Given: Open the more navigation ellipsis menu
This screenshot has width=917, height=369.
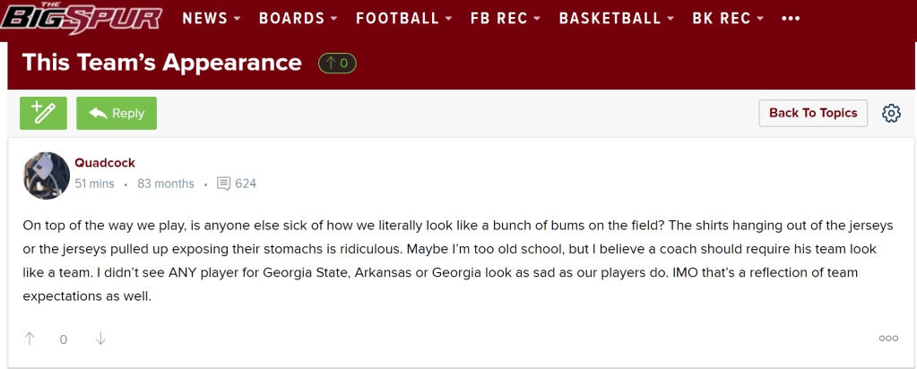Looking at the screenshot, I should point(791,18).
